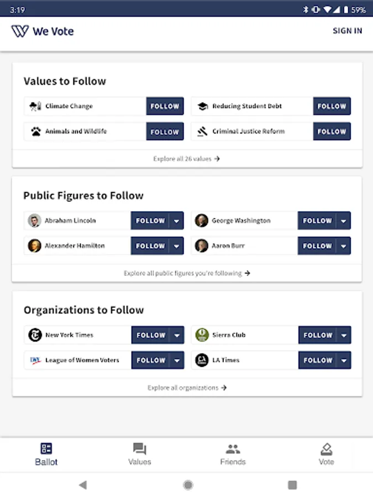Follow Alexander Hamilton

tap(150, 246)
